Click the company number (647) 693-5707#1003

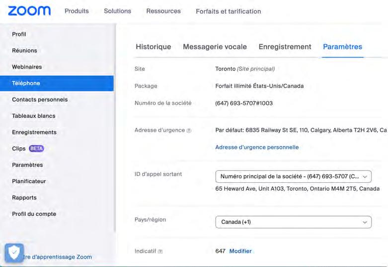[x=244, y=103]
